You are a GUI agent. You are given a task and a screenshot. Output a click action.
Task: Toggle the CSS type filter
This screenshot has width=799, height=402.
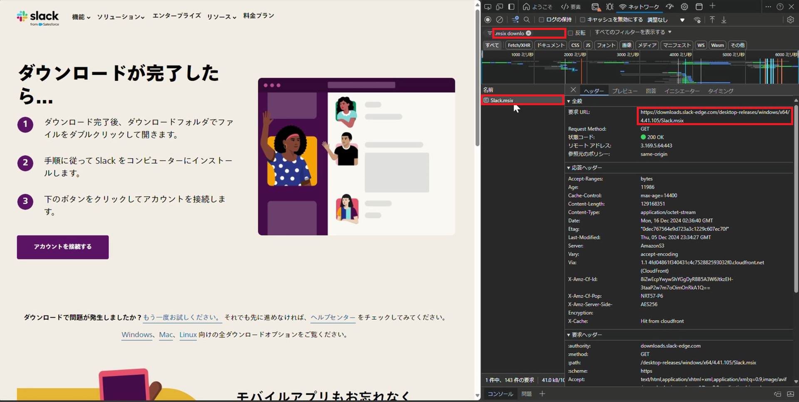coord(575,45)
